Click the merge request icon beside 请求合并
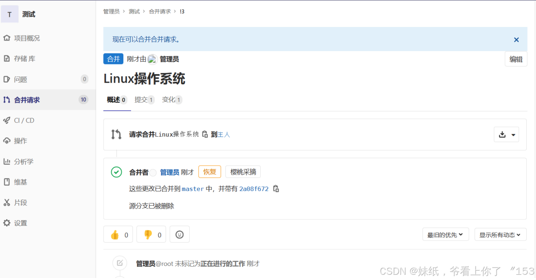 pyautogui.click(x=116, y=134)
